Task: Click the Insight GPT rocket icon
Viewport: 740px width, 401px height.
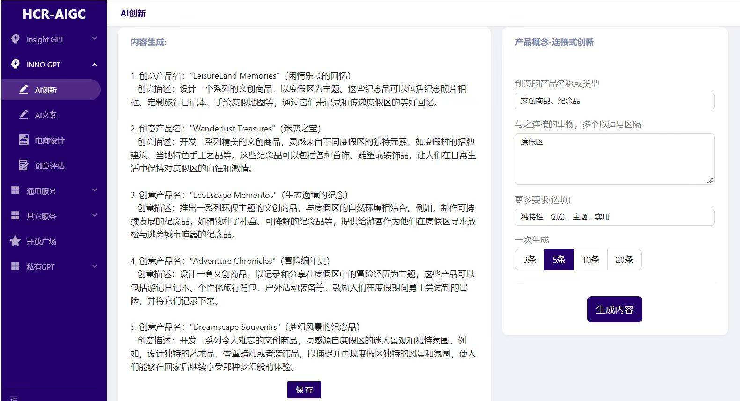Action: tap(15, 39)
